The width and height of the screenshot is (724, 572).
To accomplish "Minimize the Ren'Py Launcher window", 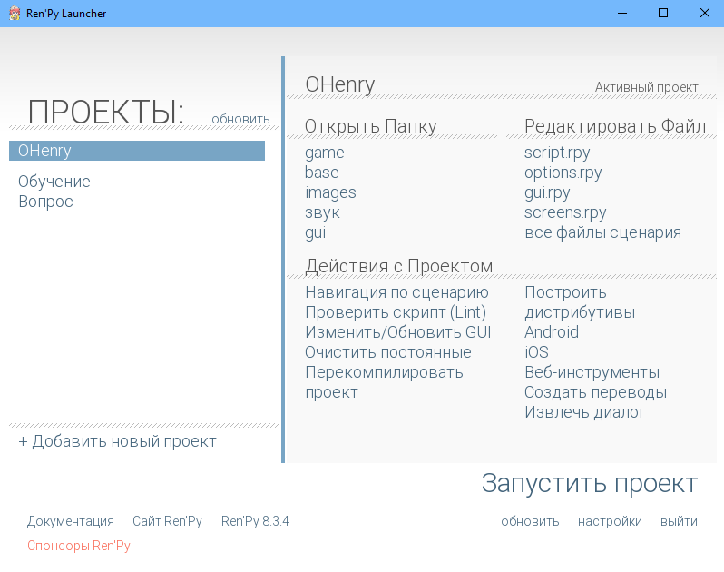I will (622, 14).
